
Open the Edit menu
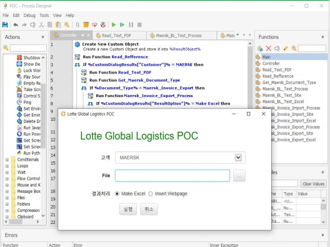(x=16, y=15)
